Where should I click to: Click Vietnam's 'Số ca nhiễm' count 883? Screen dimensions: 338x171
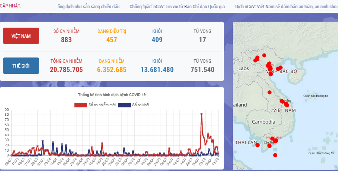coord(66,40)
